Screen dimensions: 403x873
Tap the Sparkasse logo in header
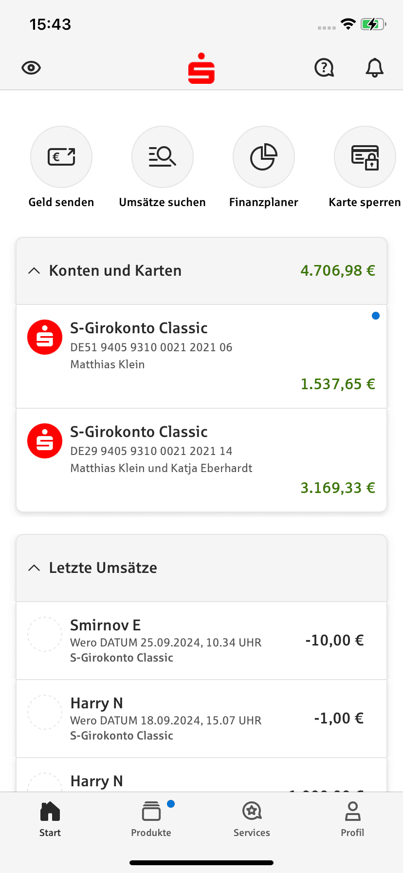click(201, 69)
